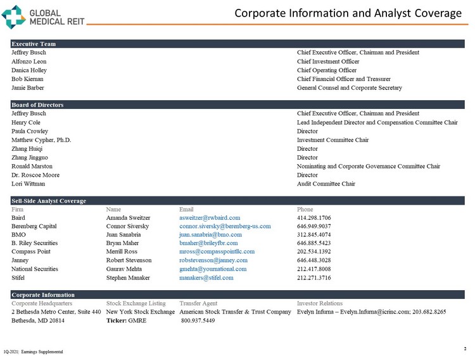The height and width of the screenshot is (356, 475).
Task: Click analyst name Stephen Manaker
Action: [x=128, y=278]
